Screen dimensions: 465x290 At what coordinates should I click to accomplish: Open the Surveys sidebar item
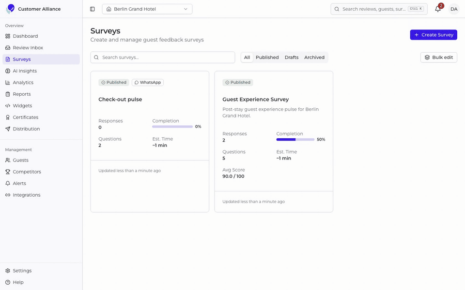point(41,59)
